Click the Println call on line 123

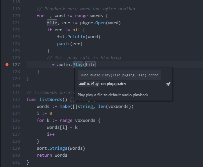click(77, 37)
